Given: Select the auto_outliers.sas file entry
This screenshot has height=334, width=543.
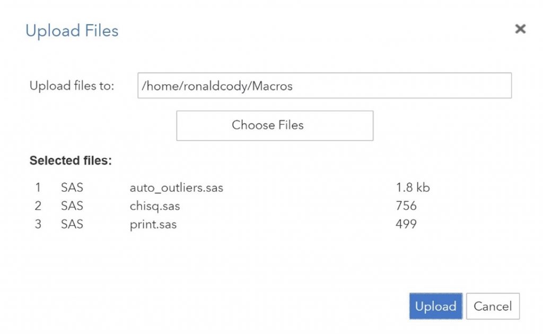Looking at the screenshot, I should coord(177,187).
